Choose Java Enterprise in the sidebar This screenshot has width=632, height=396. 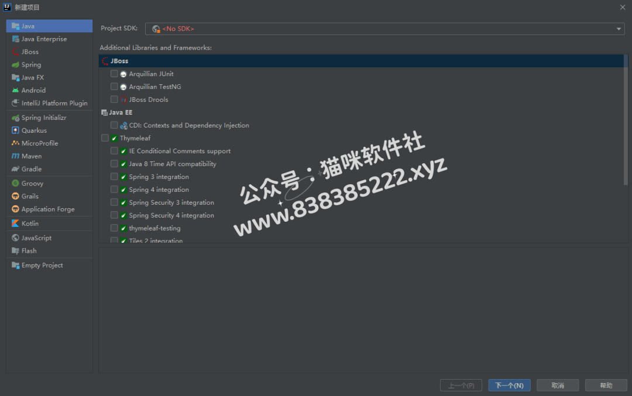point(49,39)
